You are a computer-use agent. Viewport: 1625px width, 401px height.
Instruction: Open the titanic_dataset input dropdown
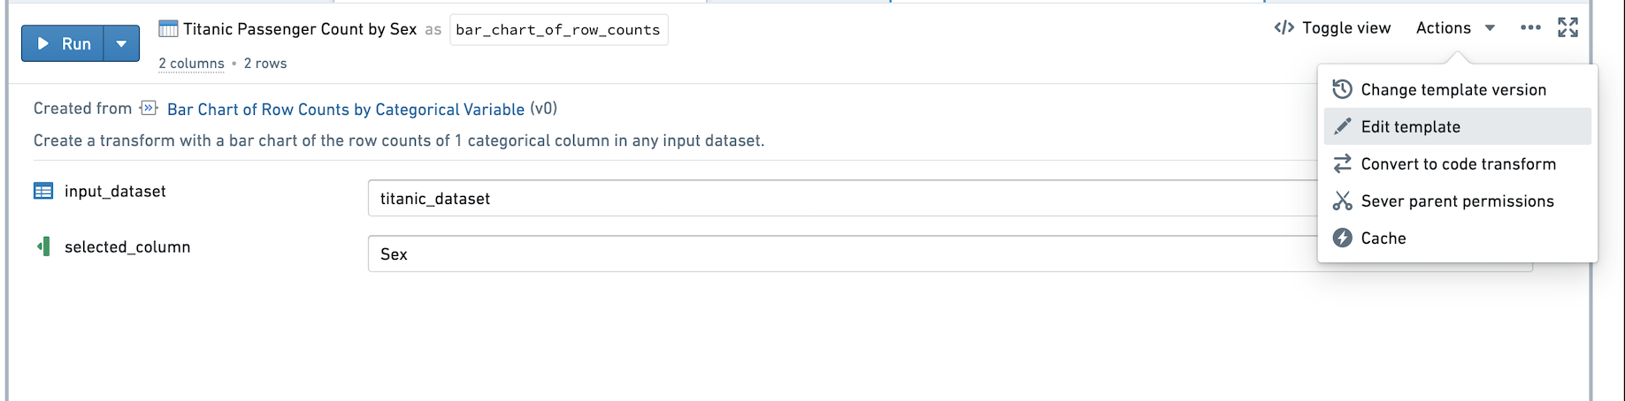[840, 199]
